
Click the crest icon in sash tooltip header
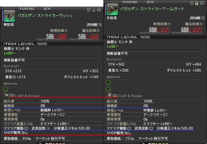tap(99, 9)
